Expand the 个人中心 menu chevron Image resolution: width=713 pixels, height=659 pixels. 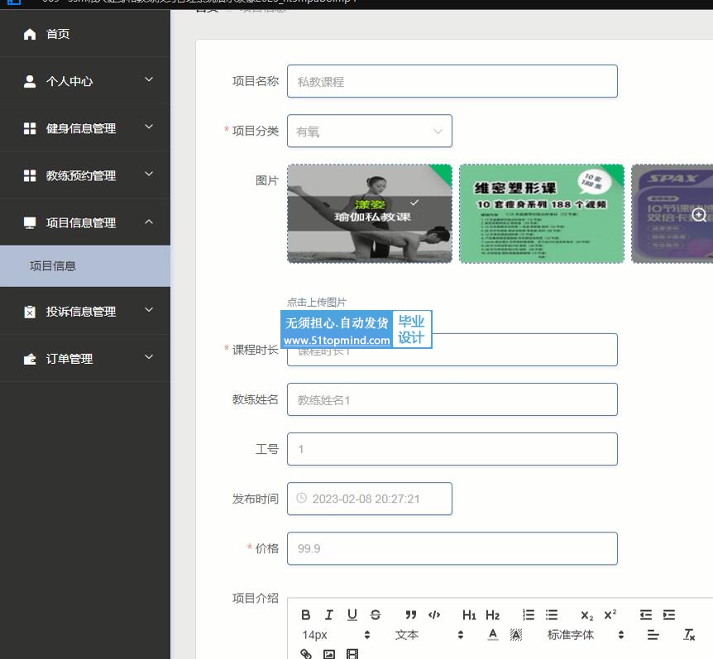coord(149,79)
